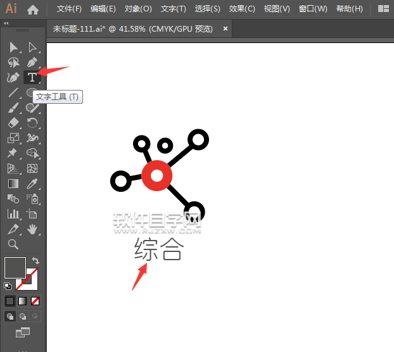The image size is (394, 352).
Task: Change the screen mode
Action: pyautogui.click(x=23, y=332)
